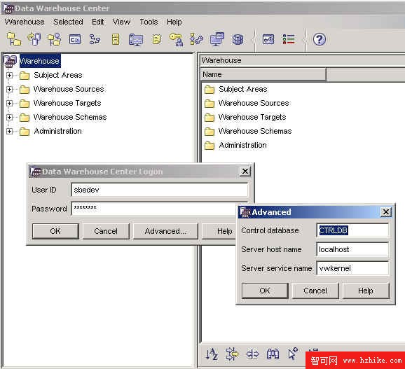Viewport: 405px width, 369px height.
Task: Click the blue cube toolbar icon
Action: 238,39
